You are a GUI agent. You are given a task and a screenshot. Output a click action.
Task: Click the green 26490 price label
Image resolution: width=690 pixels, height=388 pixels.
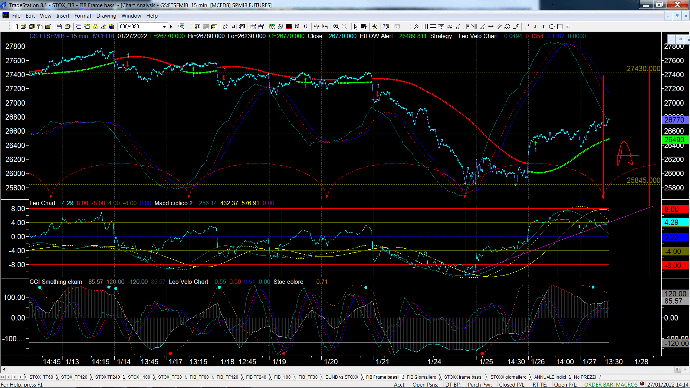coord(675,139)
